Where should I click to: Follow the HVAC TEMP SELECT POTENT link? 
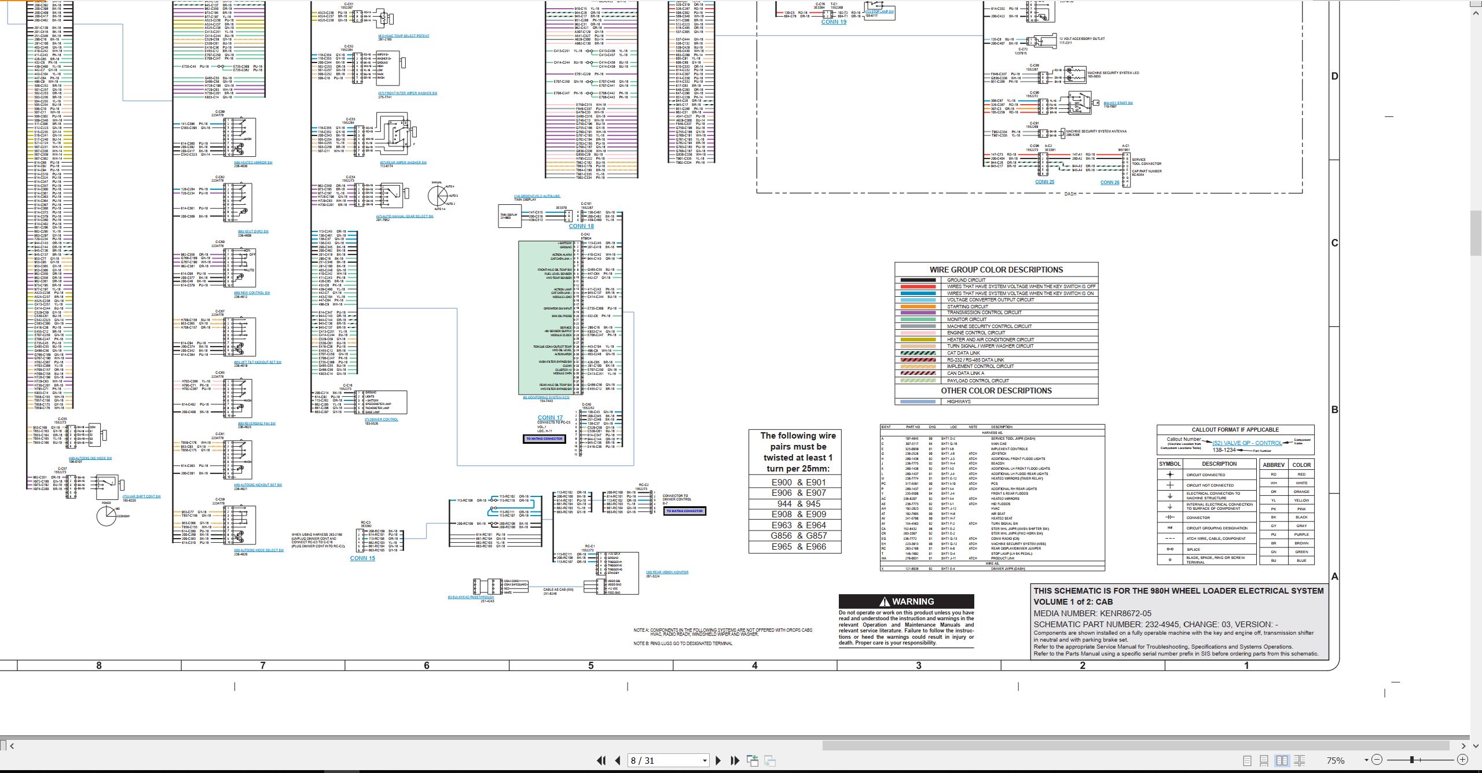click(404, 36)
